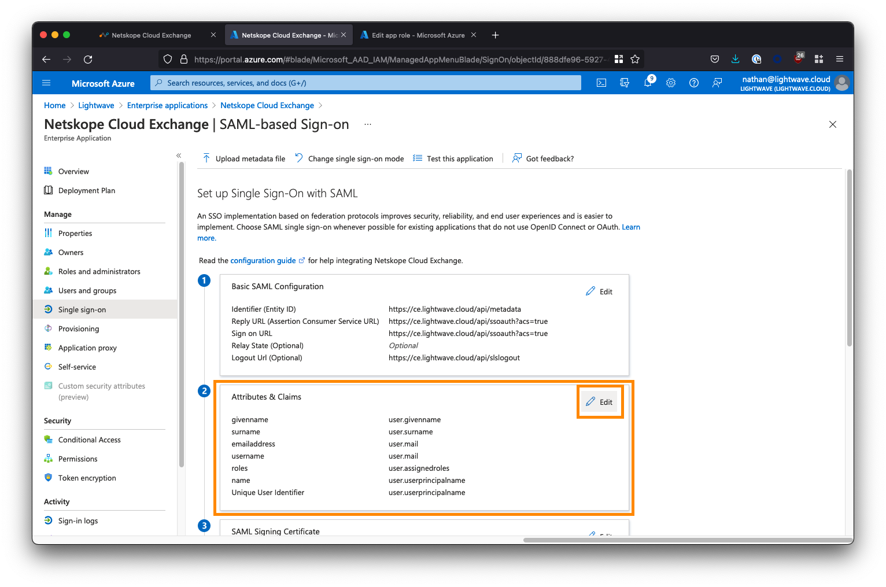Open Provisioning from the Manage menu
Viewport: 886px width, 587px height.
[79, 328]
